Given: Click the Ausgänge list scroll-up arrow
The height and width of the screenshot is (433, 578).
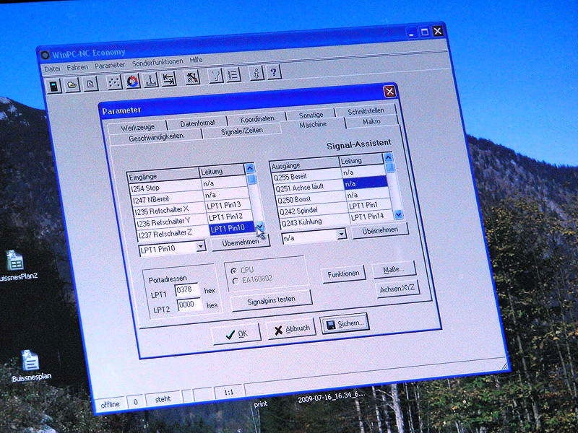Looking at the screenshot, I should 388,158.
